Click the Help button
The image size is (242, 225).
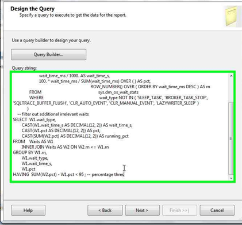click(x=28, y=210)
